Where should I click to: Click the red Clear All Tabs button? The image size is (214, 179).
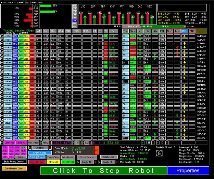tap(37, 162)
